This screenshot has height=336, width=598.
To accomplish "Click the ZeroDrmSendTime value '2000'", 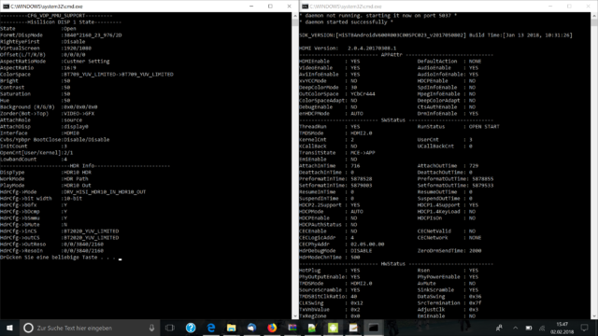I will (x=476, y=251).
